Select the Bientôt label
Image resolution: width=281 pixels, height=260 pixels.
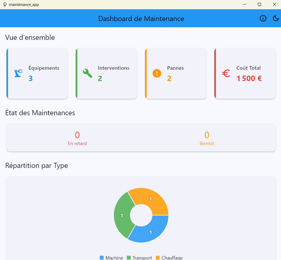[x=207, y=144]
